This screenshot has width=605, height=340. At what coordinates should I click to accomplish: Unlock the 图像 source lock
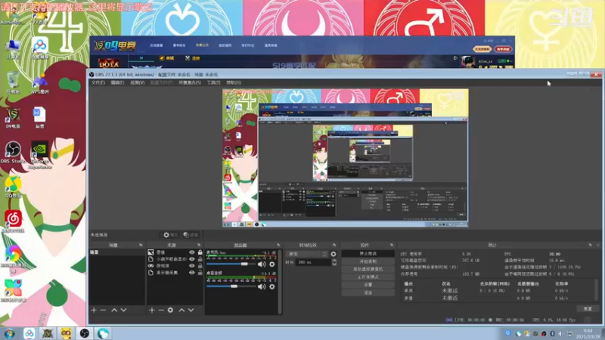pos(200,252)
